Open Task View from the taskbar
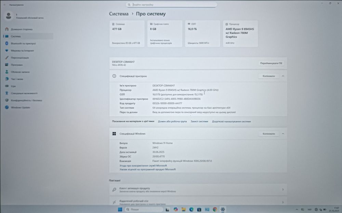 (x=167, y=210)
